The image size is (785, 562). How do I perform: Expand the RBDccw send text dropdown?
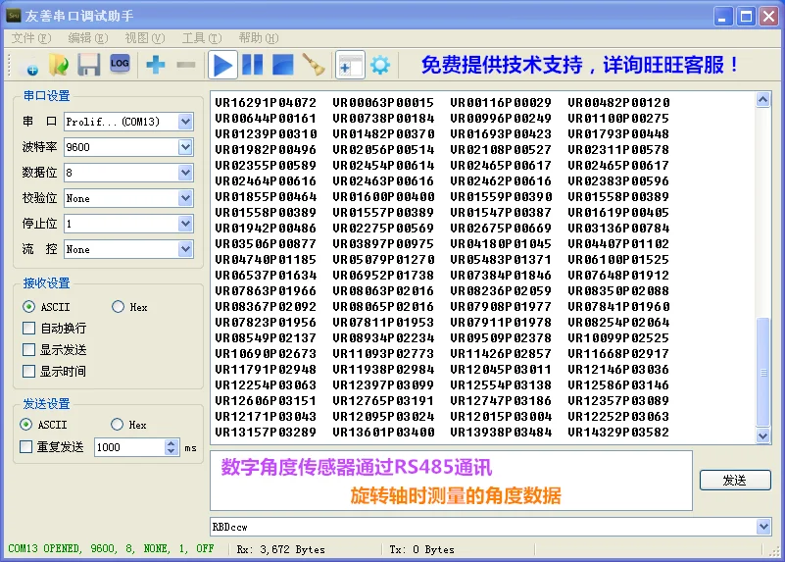coord(763,528)
